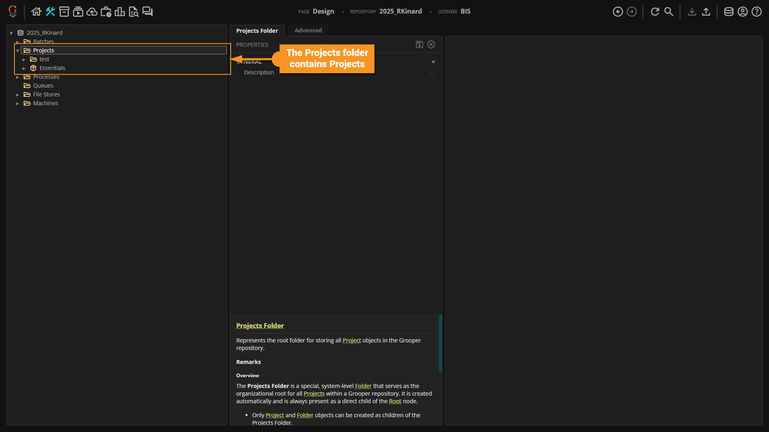The image size is (769, 432).
Task: Select the Projects Folder tab
Action: (257, 31)
